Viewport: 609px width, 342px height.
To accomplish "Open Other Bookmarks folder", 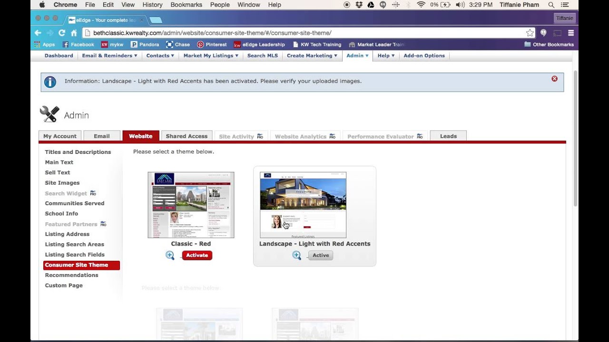I will click(x=549, y=45).
